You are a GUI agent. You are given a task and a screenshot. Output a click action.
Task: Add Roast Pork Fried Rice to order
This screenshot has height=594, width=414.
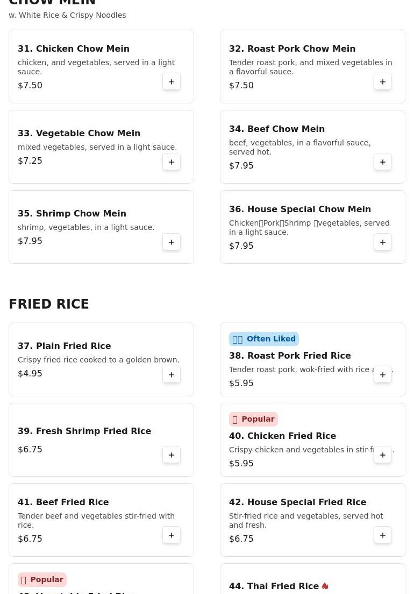[x=383, y=375]
